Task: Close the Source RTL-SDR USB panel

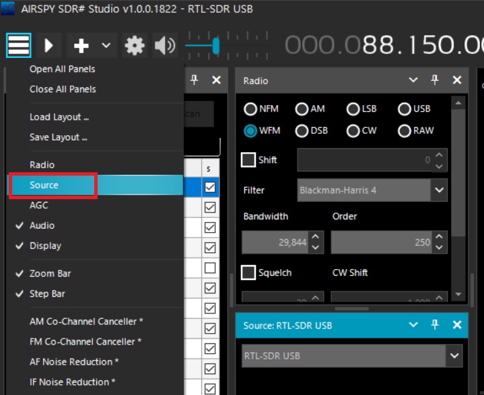Action: coord(457,324)
